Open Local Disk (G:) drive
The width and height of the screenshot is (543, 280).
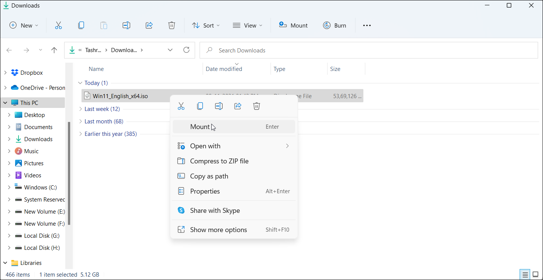click(42, 236)
